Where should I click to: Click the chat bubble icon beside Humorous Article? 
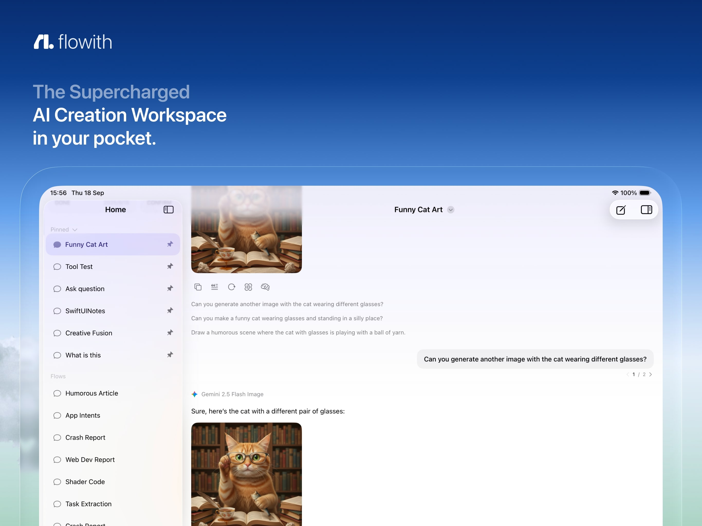click(57, 393)
